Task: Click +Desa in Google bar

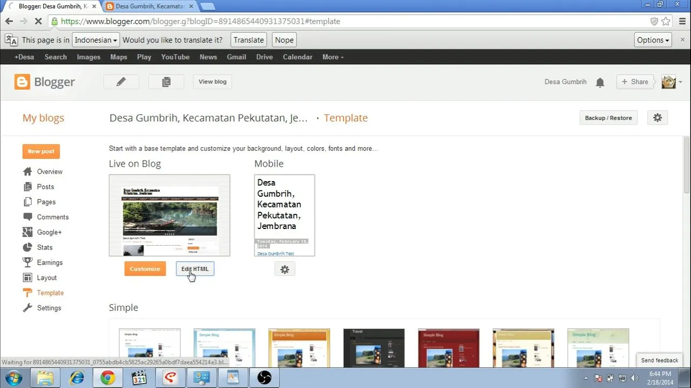Action: point(24,57)
